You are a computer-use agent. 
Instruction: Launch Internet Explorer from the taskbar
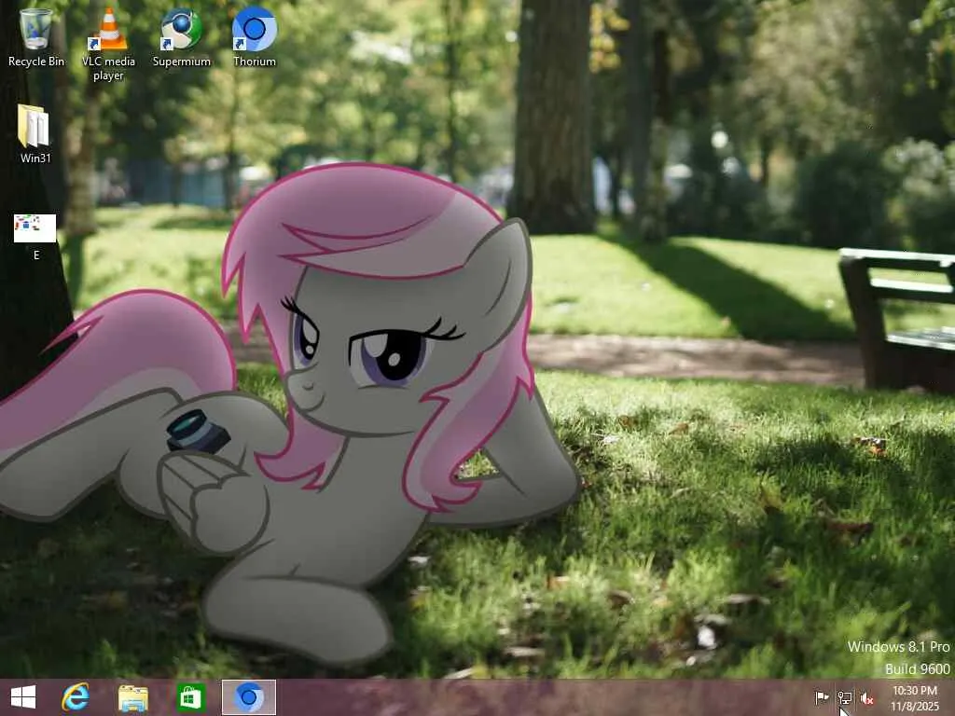pos(76,697)
